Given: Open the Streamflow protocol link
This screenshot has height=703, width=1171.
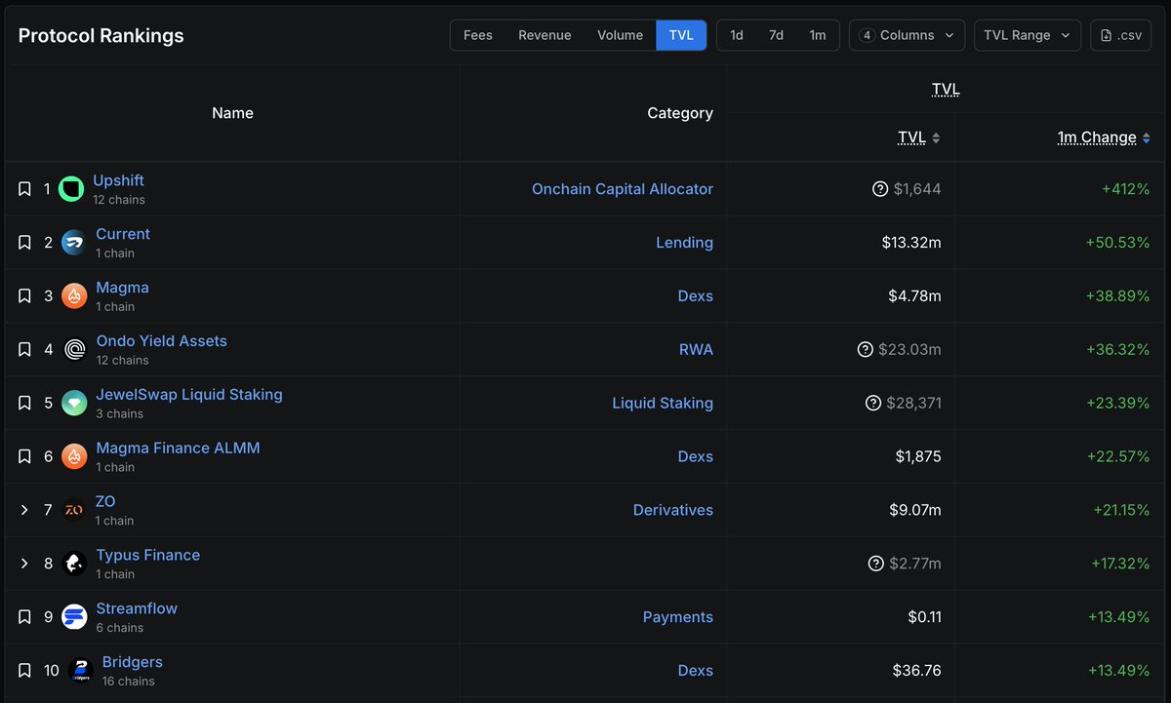Looking at the screenshot, I should point(137,608).
